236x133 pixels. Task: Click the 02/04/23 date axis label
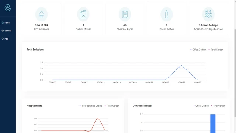click(x=52, y=82)
